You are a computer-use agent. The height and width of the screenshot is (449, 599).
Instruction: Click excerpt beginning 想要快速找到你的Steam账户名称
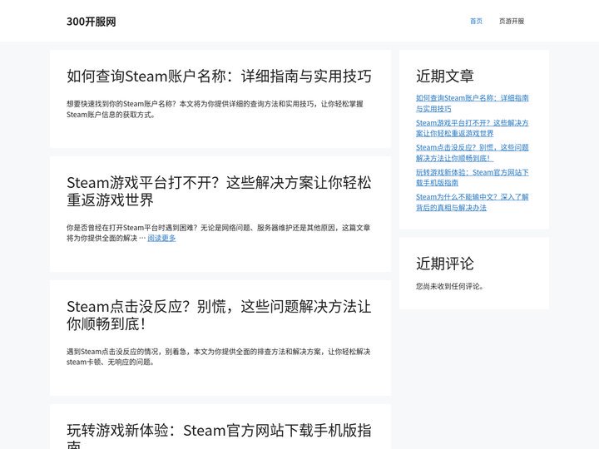point(215,109)
